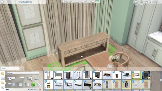Viewport: 162px width, 91px height.
Task: Select the pointer Select tool
Action: [63, 2]
